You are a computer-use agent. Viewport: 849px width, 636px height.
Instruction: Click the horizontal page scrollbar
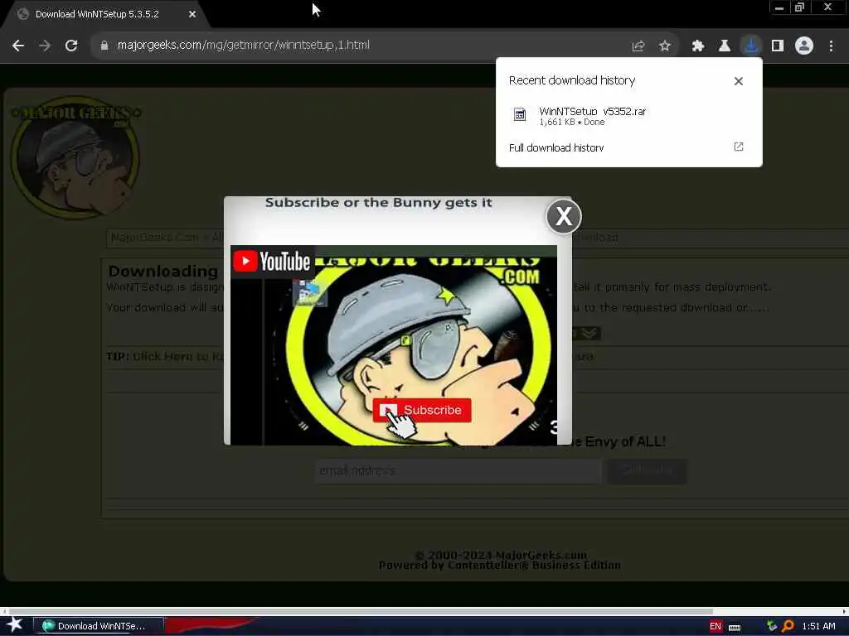(360, 611)
